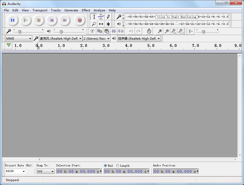The image size is (244, 185).
Task: Click the recording meter microphone icon
Action: pos(119,17)
